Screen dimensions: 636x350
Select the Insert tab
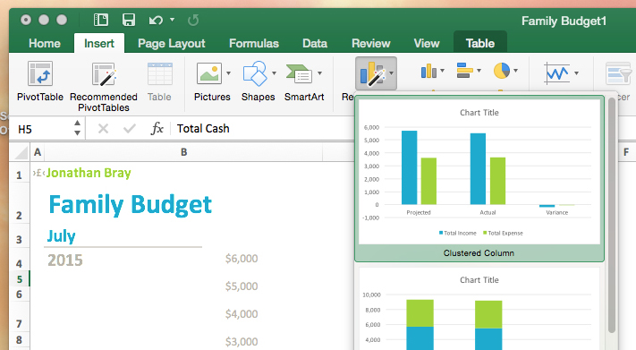point(99,44)
